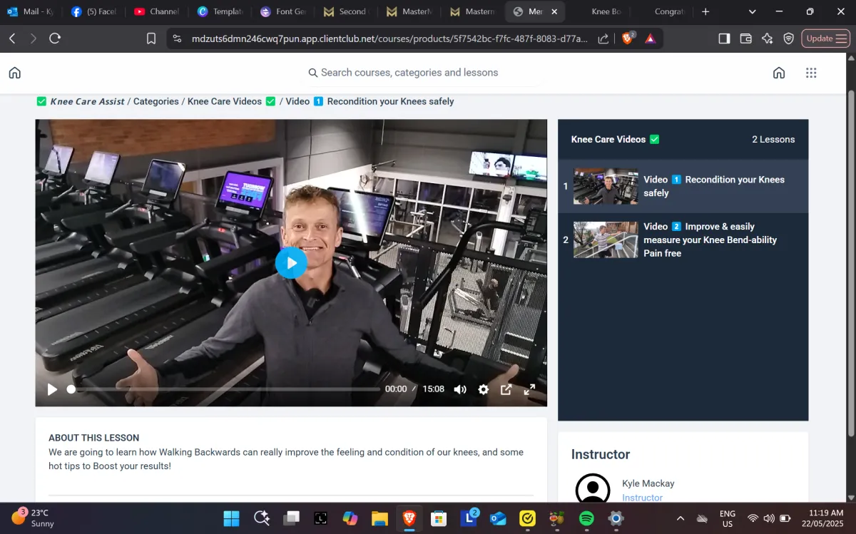Viewport: 856px width, 534px height.
Task: Play the video using center play button
Action: coord(291,263)
